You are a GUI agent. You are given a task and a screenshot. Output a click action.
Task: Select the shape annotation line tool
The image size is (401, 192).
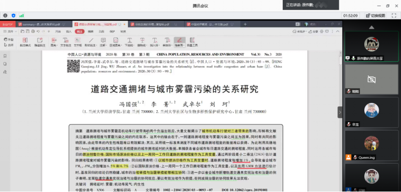(x=91, y=42)
